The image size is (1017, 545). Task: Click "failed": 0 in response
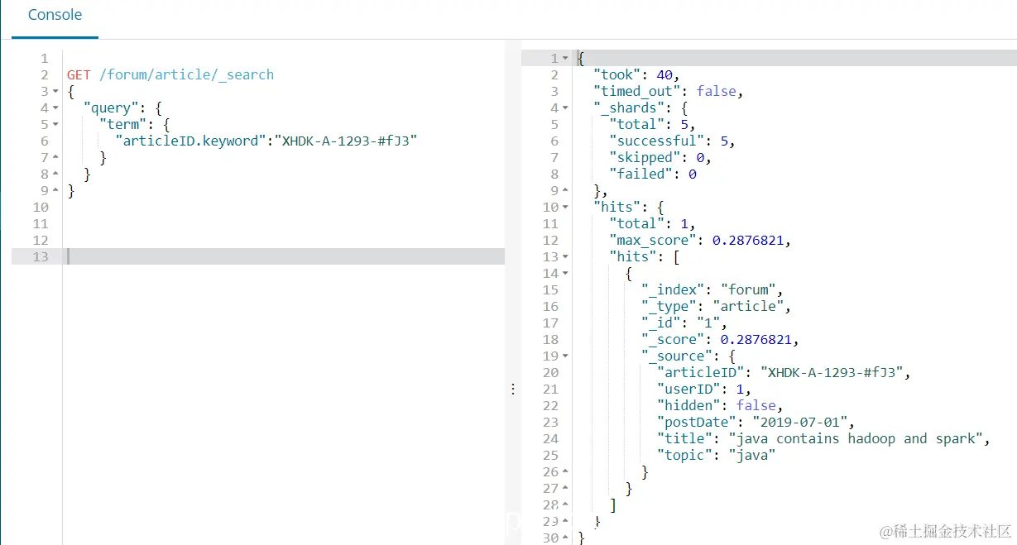652,174
